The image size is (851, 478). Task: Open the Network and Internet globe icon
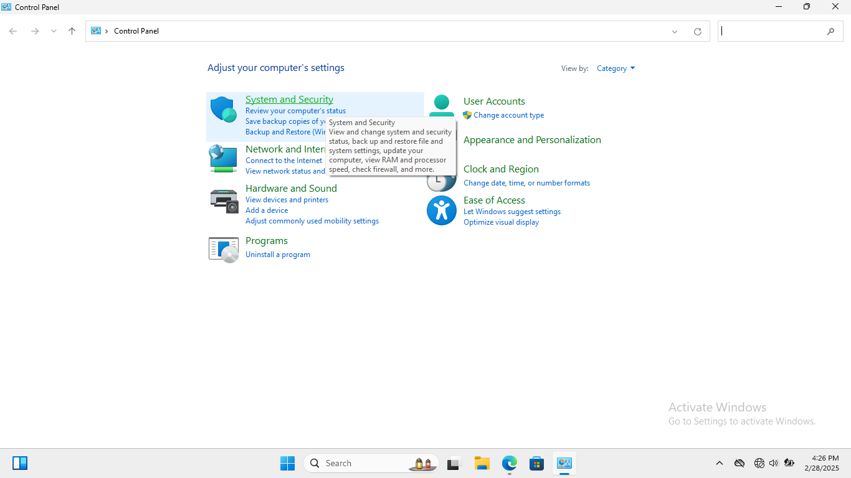tap(223, 159)
